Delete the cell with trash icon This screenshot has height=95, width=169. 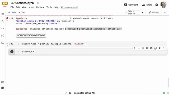click(159, 48)
